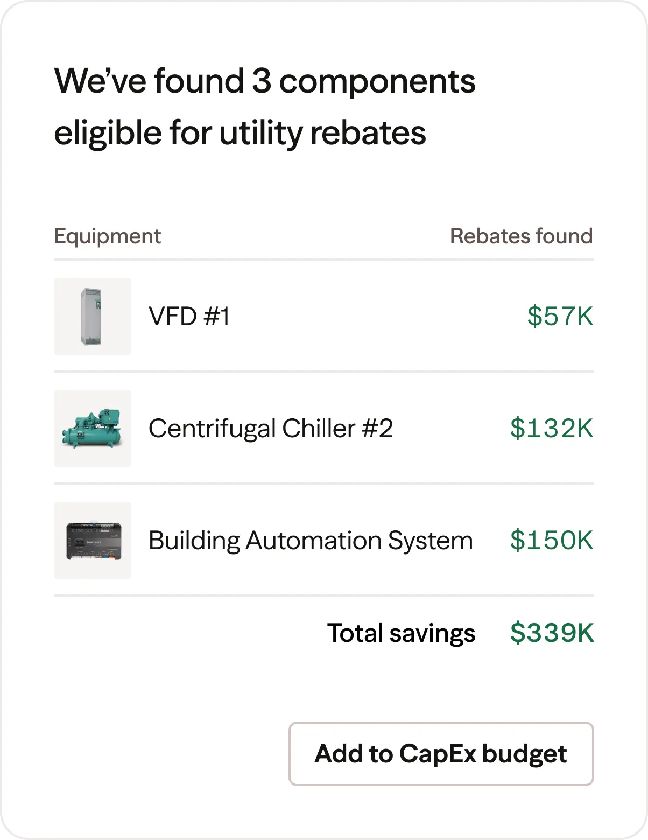Select the $132K rebate value
Viewport: 648px width, 840px height.
[552, 429]
